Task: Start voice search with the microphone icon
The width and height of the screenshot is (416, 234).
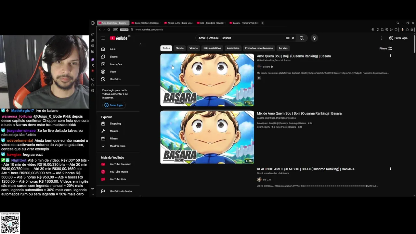Action: (314, 38)
